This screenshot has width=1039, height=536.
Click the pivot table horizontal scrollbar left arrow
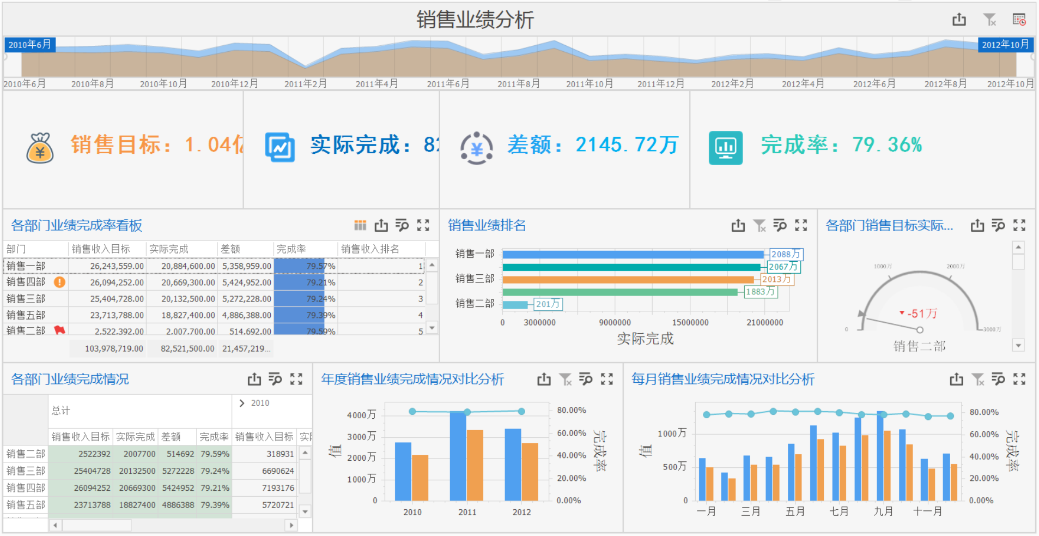point(55,525)
